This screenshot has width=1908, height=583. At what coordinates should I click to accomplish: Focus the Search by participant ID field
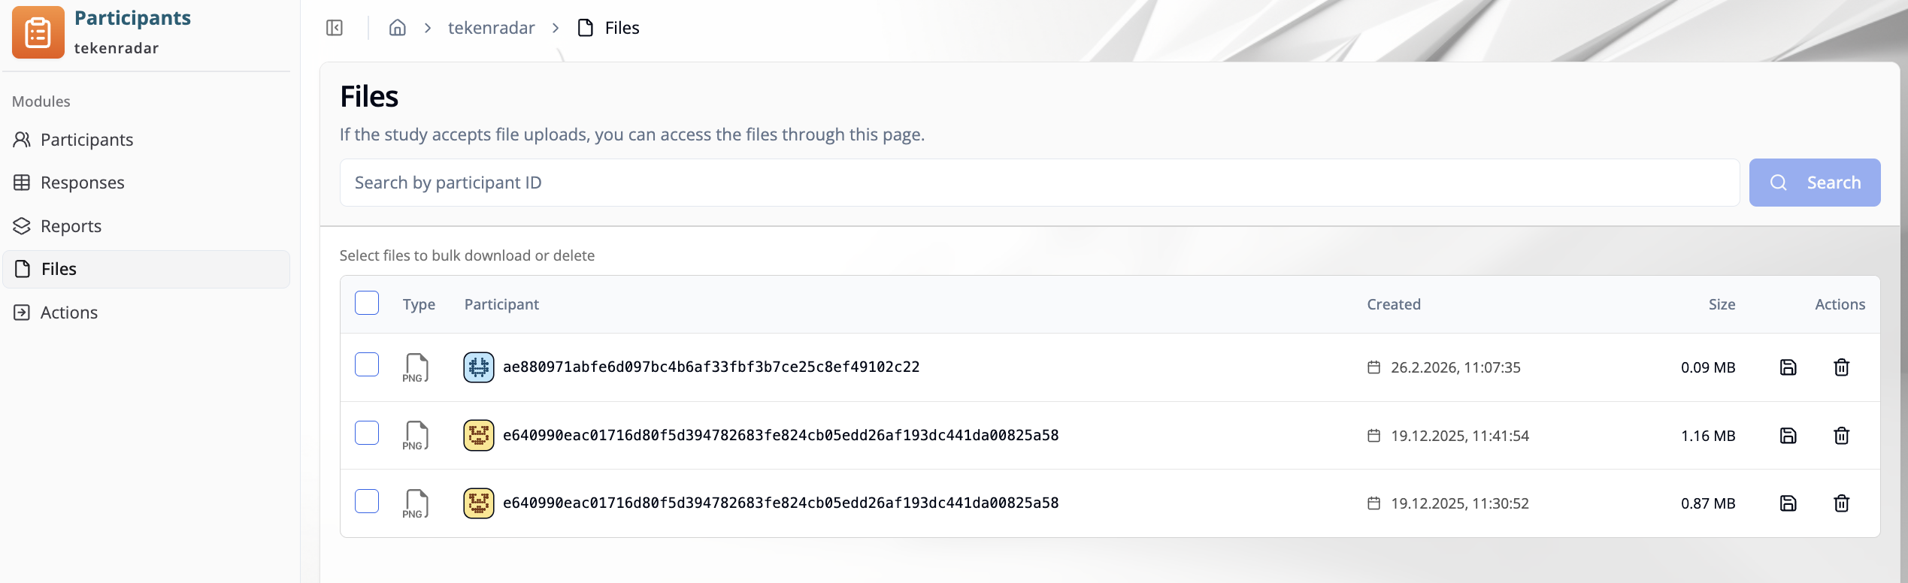[x=1039, y=183]
